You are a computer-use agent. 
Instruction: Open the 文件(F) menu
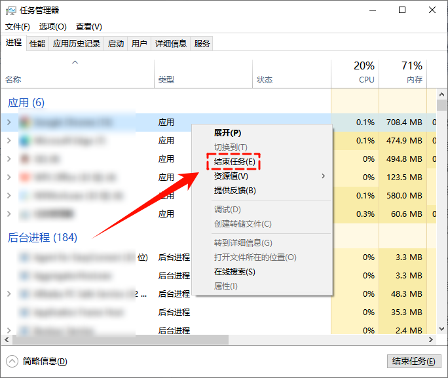click(18, 27)
